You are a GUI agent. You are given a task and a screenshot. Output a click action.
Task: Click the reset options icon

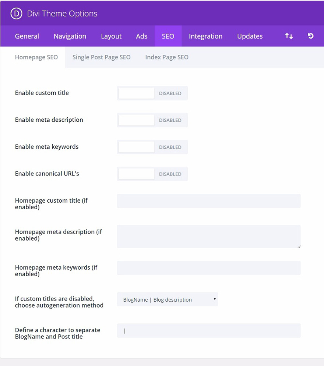310,36
